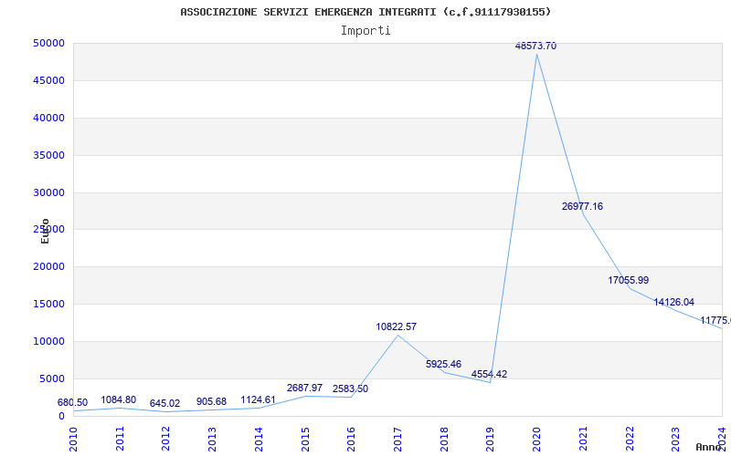
Task: Select the data label 48573.70
Action: [535, 47]
